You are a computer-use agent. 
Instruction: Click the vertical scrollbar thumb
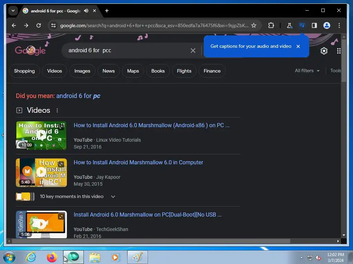tap(344, 60)
